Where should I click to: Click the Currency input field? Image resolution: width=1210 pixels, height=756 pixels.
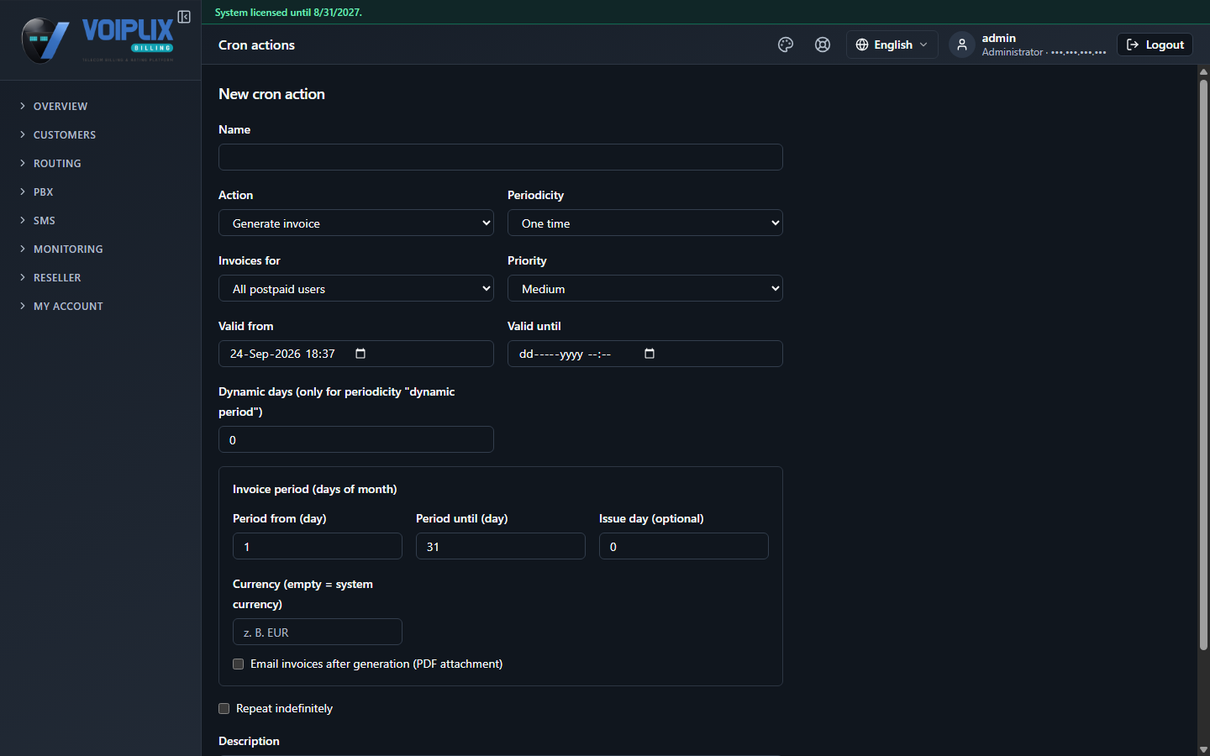coord(318,632)
